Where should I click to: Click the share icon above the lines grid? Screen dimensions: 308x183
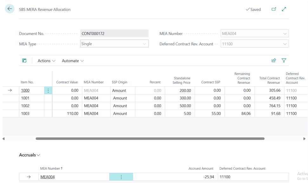(x=274, y=60)
